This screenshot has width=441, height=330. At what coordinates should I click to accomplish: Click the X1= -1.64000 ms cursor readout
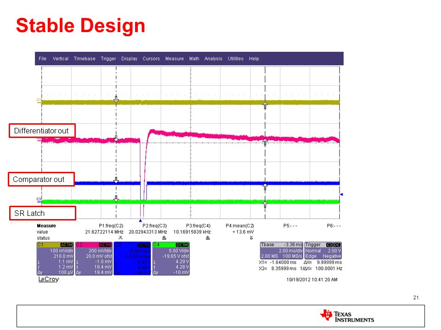pyautogui.click(x=277, y=262)
